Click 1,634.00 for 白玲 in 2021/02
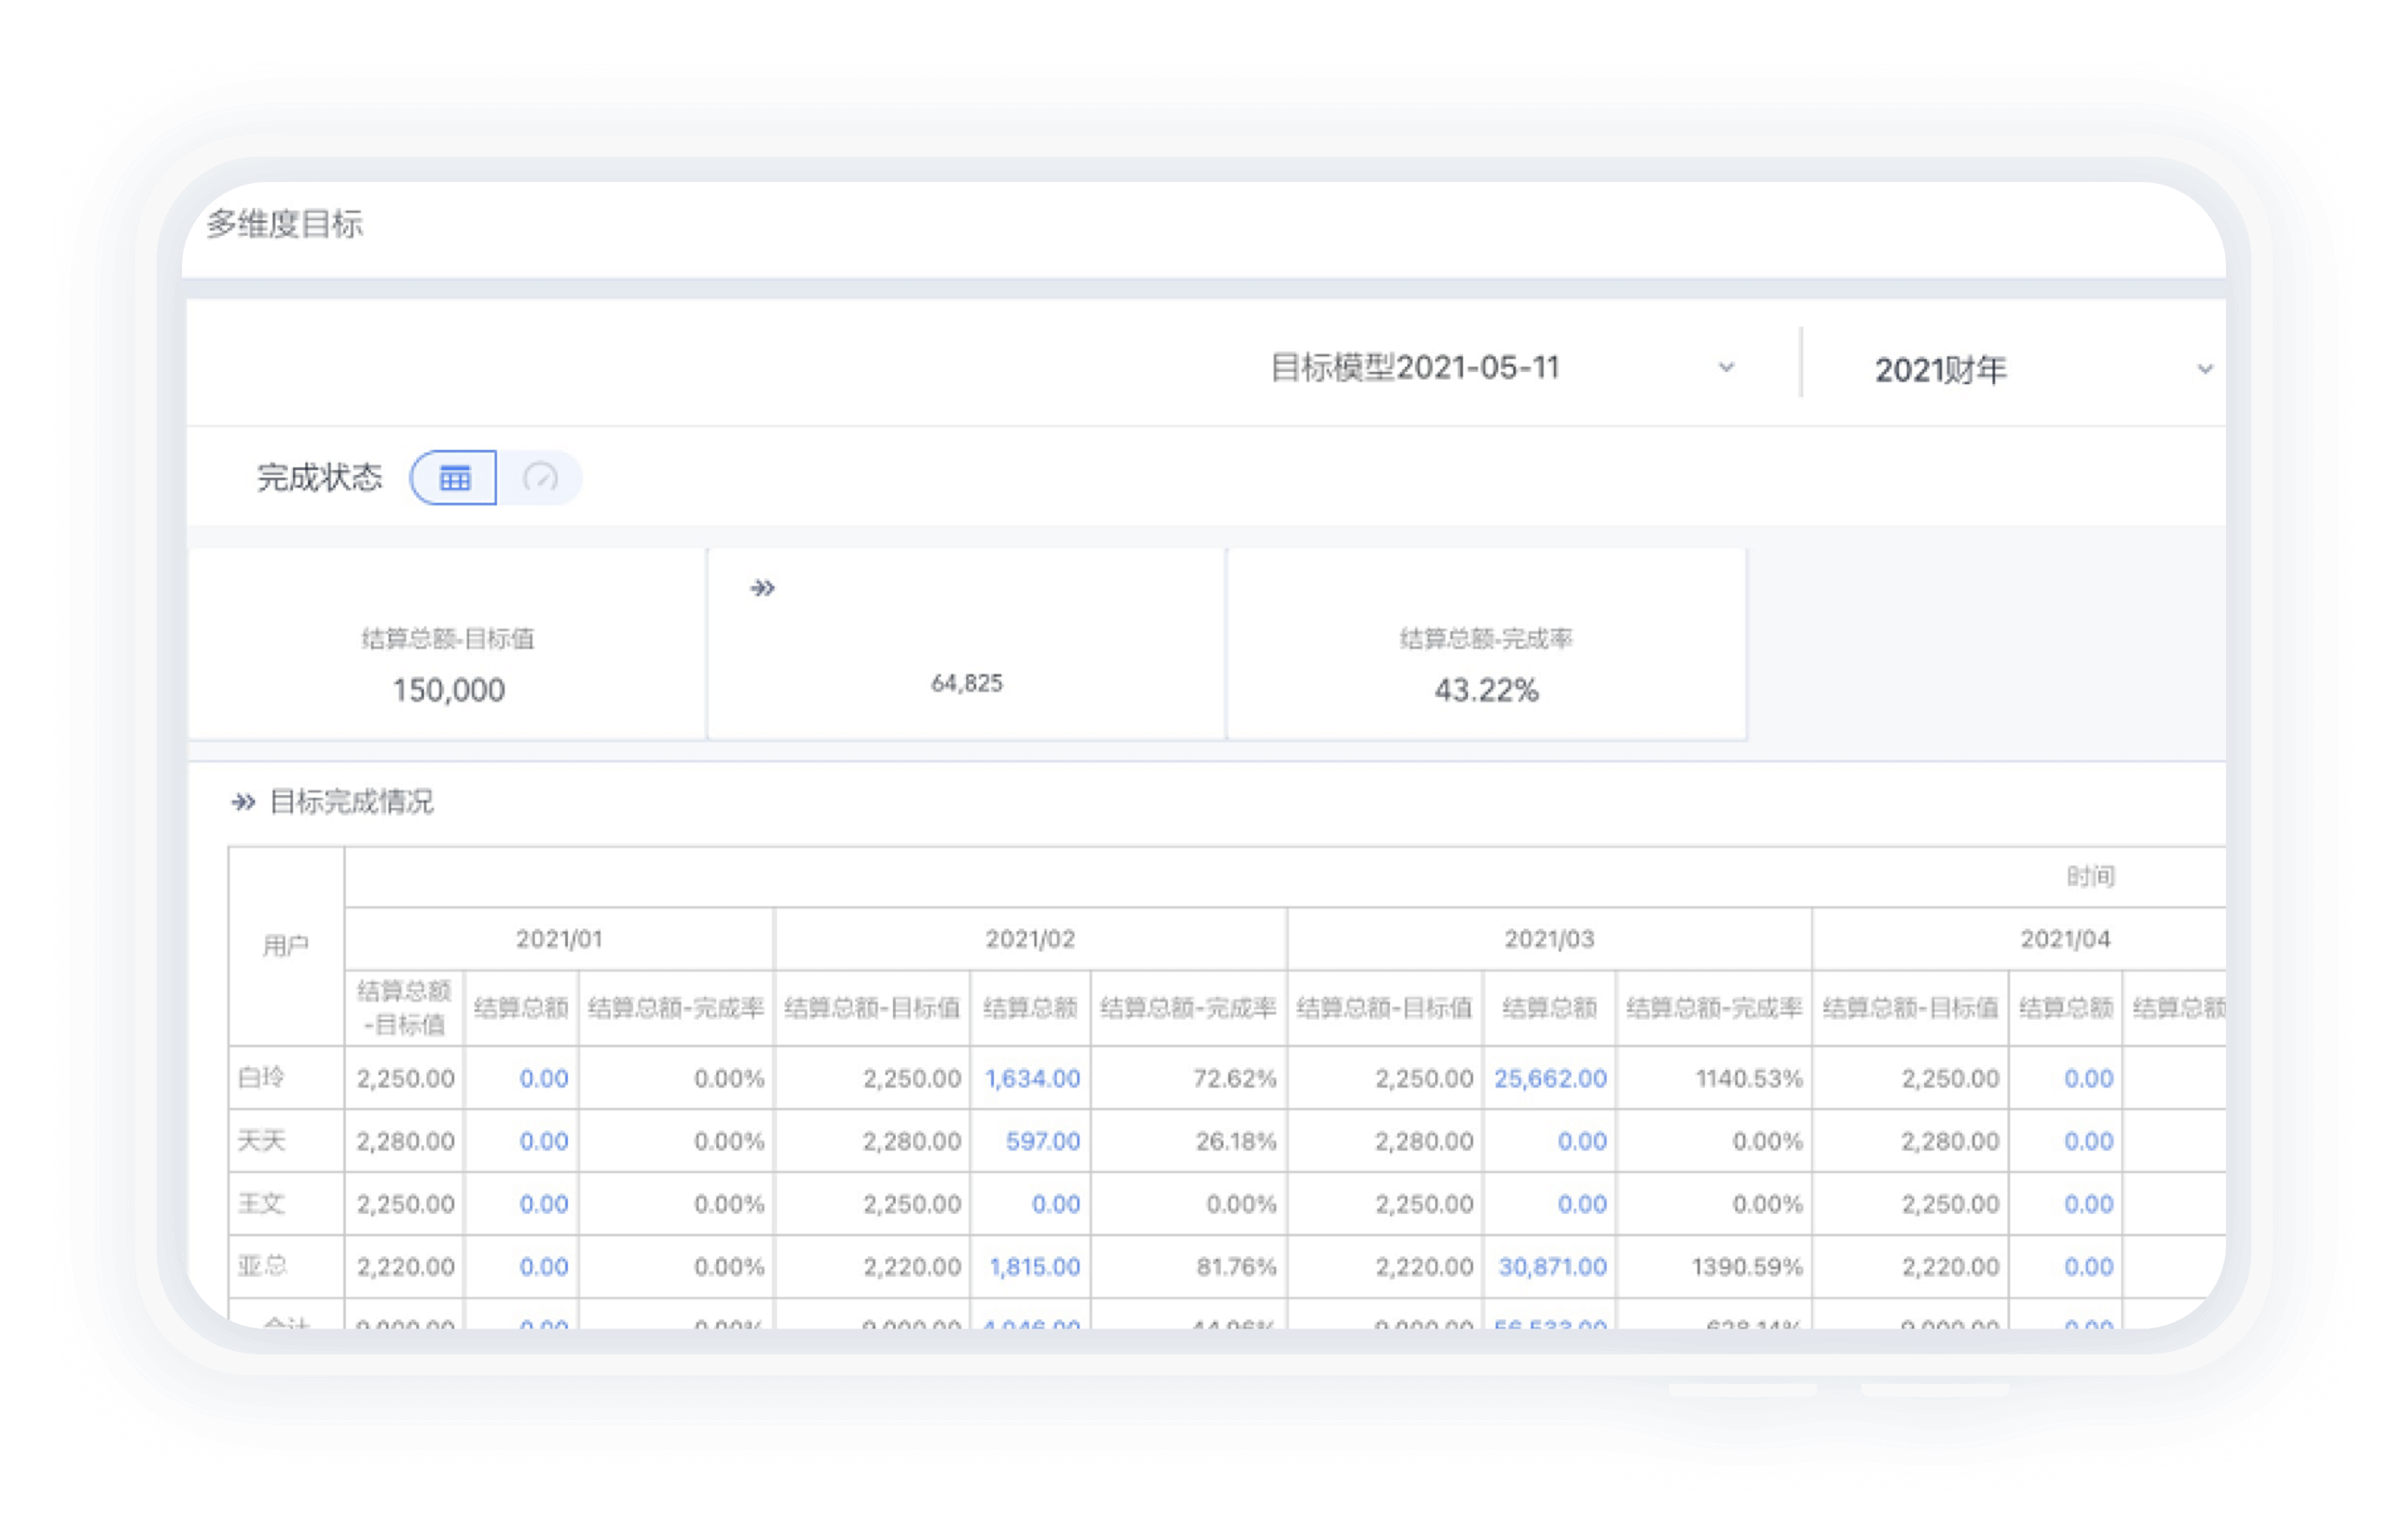The image size is (2408, 1532). point(1032,1078)
